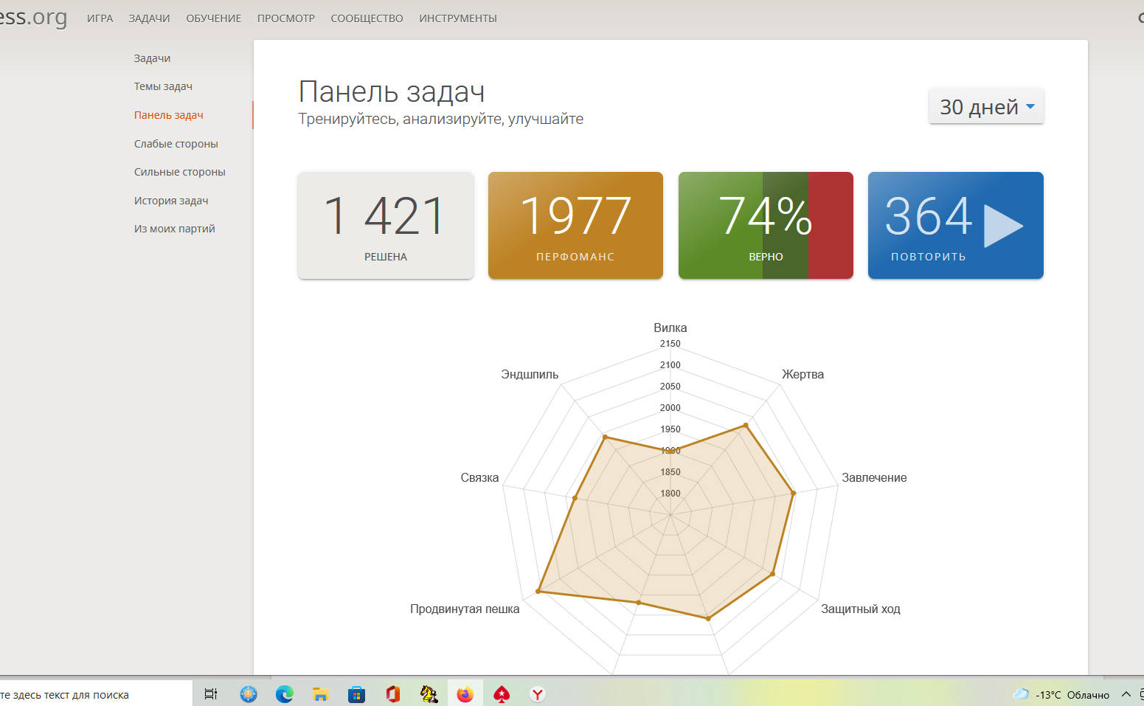Open the СООБЩЕСТВО top menu
The width and height of the screenshot is (1144, 706).
(x=367, y=18)
